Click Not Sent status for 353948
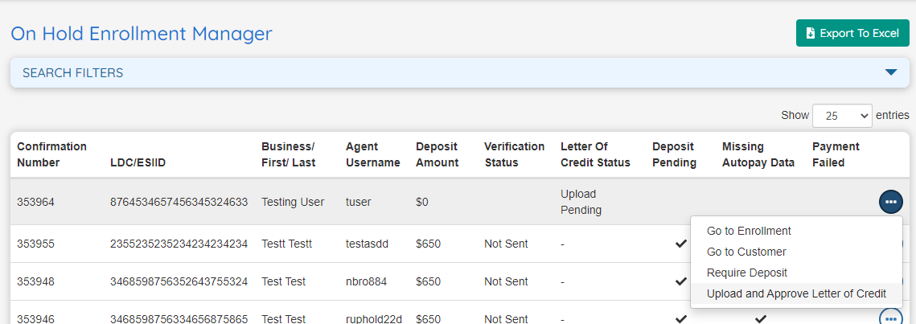 coord(506,281)
